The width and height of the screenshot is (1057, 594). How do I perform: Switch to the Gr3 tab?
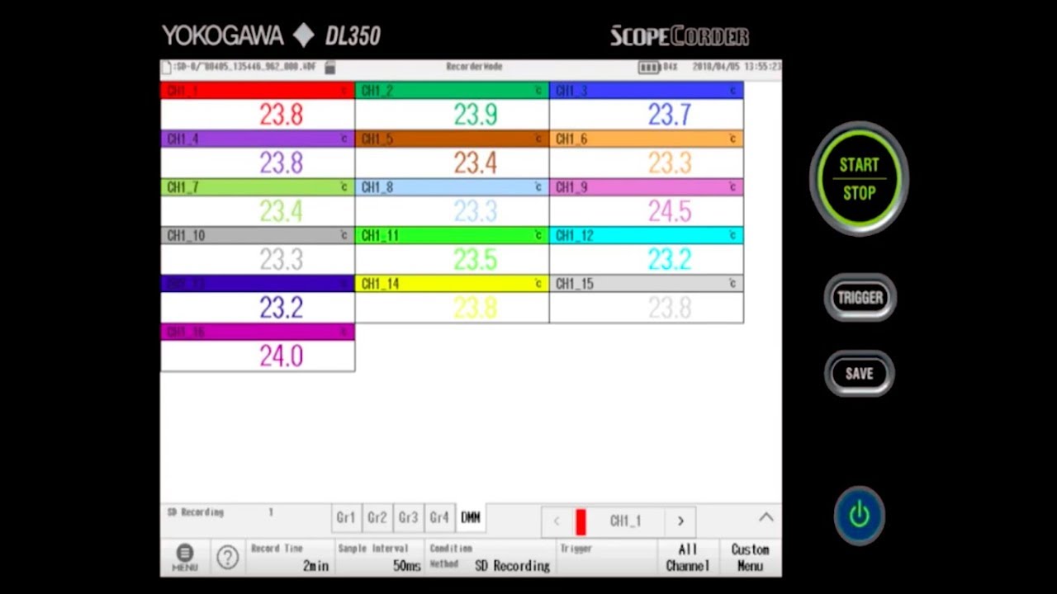pyautogui.click(x=408, y=518)
